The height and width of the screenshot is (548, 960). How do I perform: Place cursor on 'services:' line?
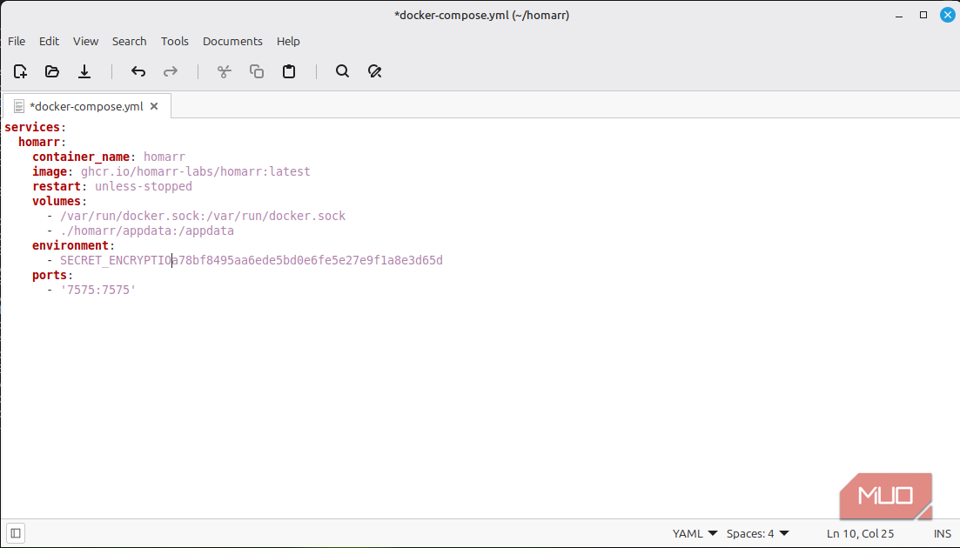click(35, 127)
